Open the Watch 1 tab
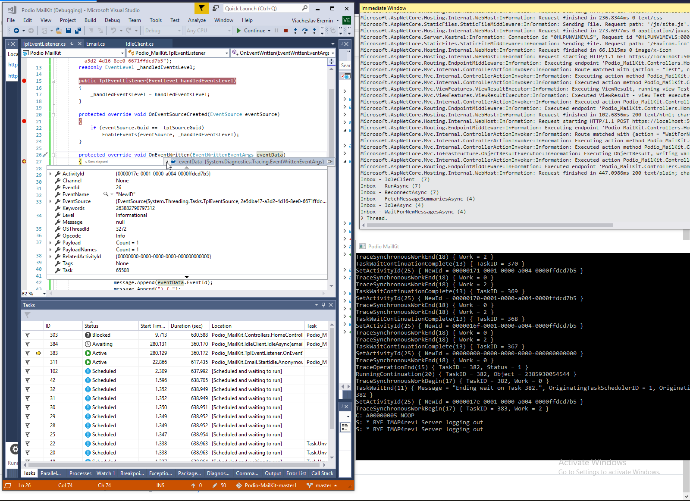 [x=106, y=473]
